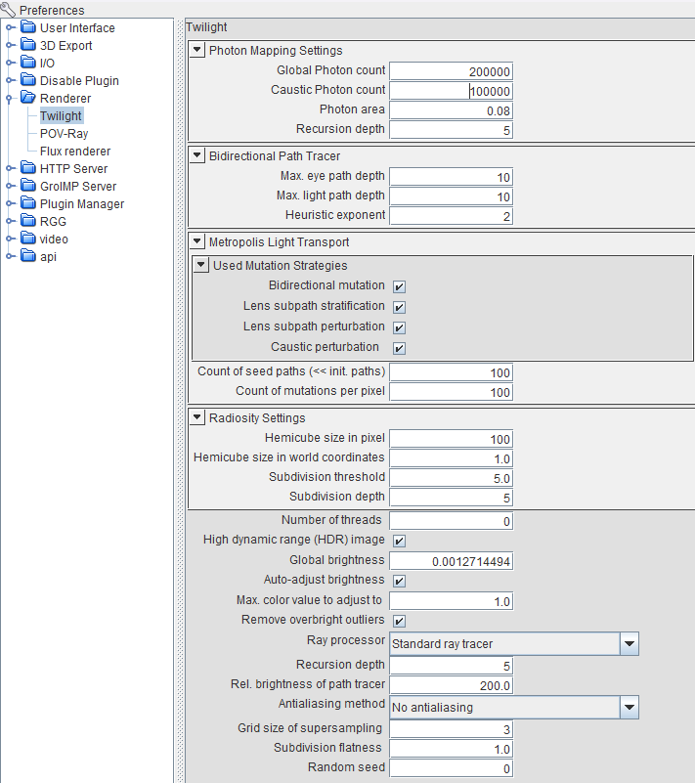Click the User Interface folder icon
Viewport: 695px width, 783px height.
28,27
